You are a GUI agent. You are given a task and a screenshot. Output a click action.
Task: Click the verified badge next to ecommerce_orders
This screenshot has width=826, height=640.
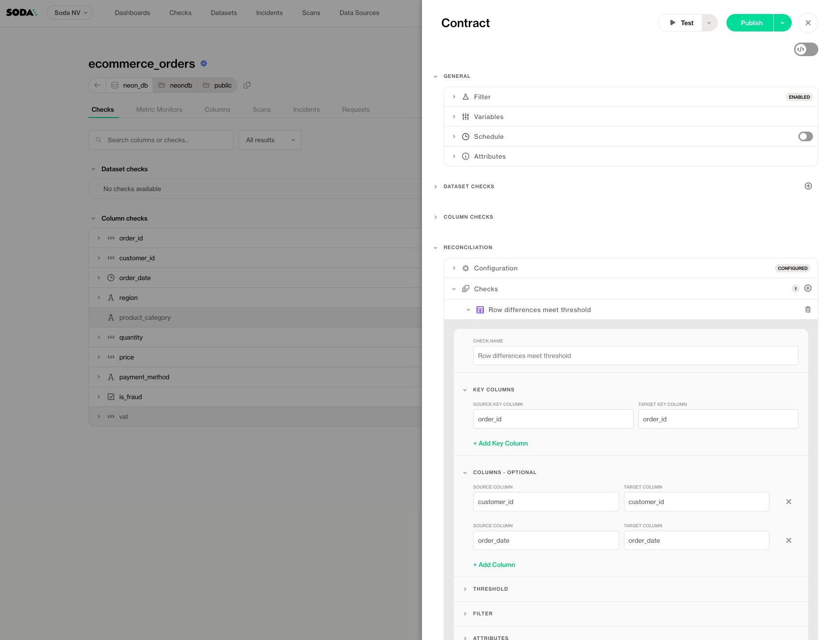coord(204,63)
